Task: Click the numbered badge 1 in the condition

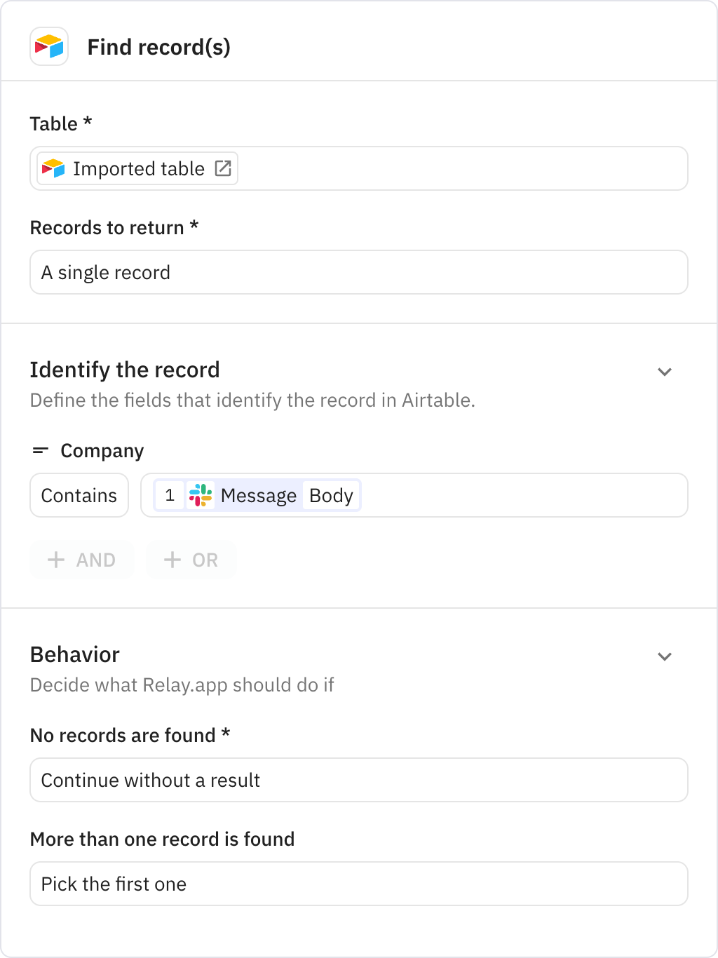Action: pos(169,495)
